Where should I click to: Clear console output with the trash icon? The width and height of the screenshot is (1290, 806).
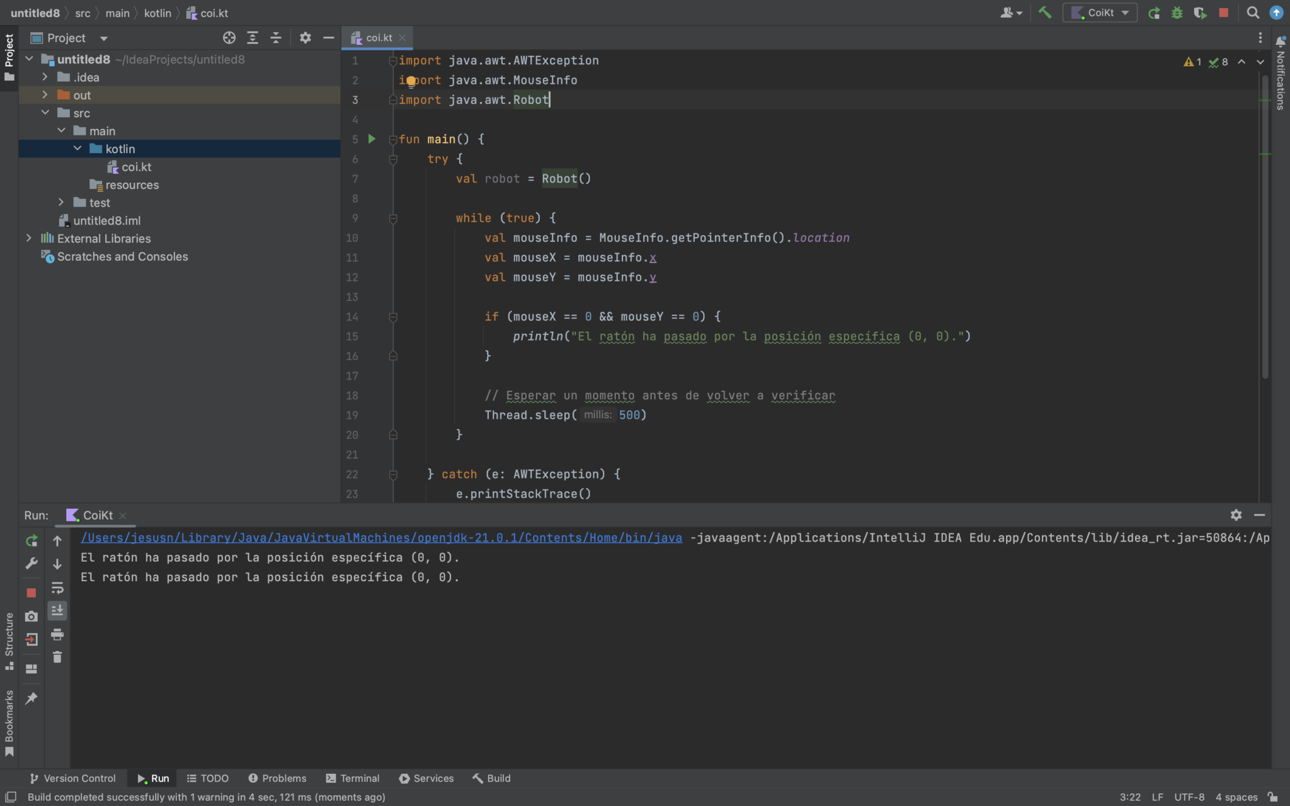coord(57,657)
